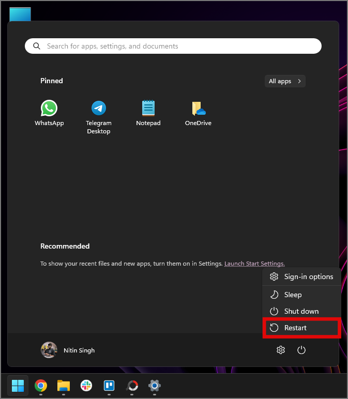Choose Restart from the power menu

pos(301,328)
